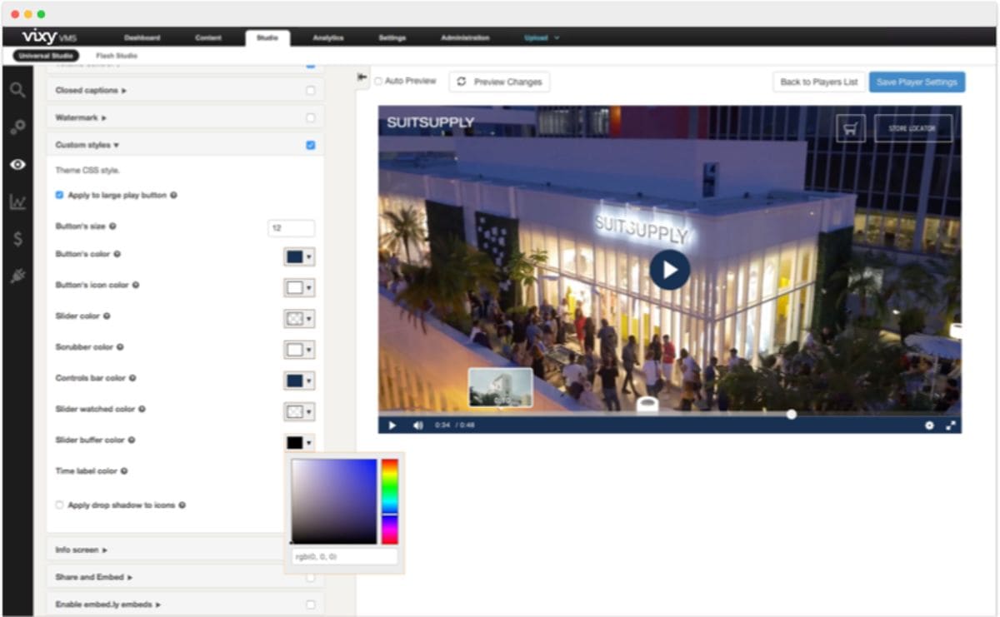Click the vixy VMS logo
Screen dimensions: 1000x617
point(50,37)
